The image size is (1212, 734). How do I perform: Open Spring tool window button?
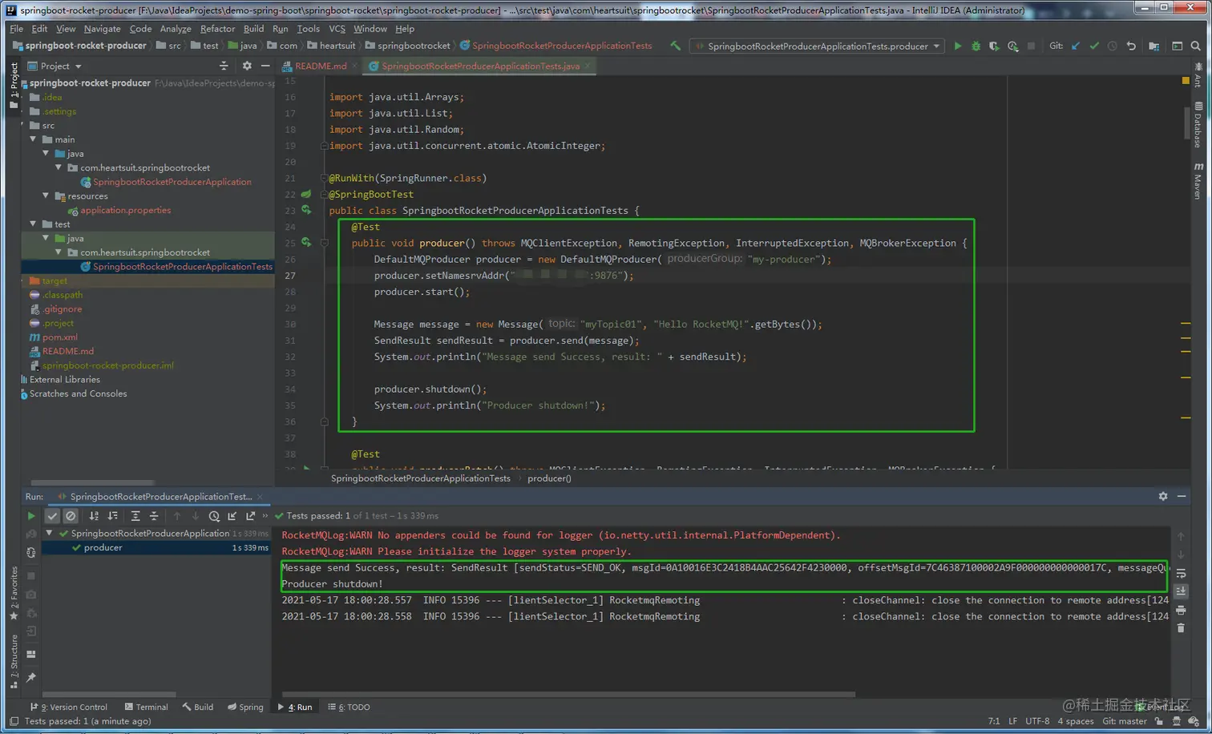tap(245, 707)
